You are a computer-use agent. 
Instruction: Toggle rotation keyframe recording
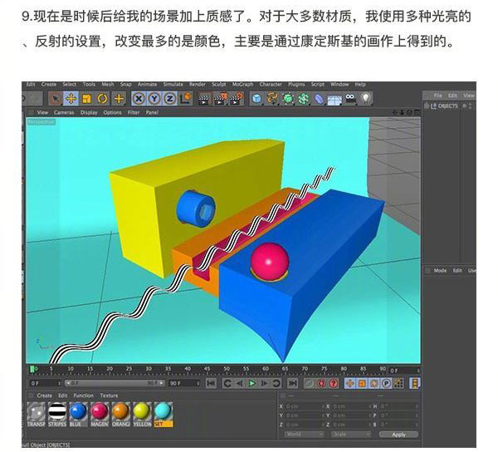(x=374, y=384)
